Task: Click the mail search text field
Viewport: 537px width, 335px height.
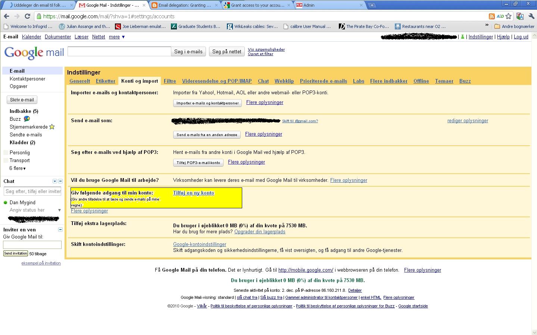Action: click(x=119, y=51)
